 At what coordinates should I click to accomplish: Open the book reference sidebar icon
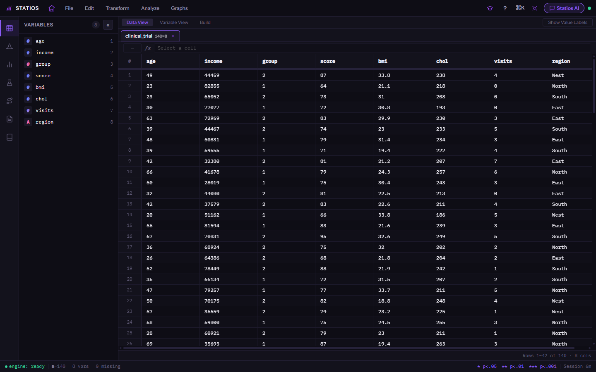pyautogui.click(x=10, y=137)
